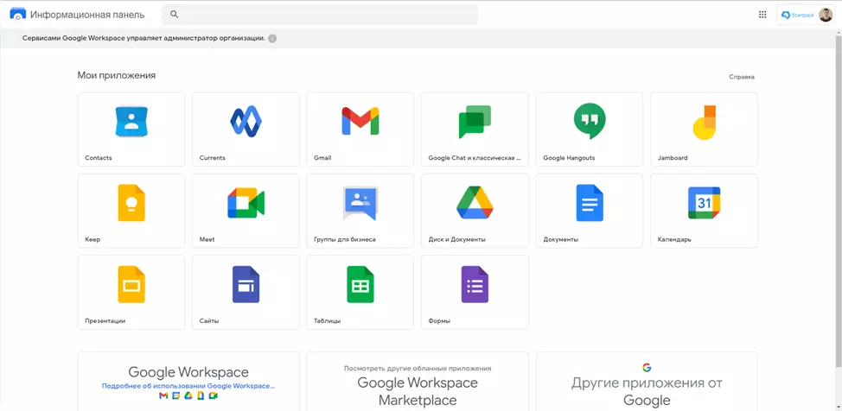Click the Календарь label text
This screenshot has height=411, width=842.
674,239
